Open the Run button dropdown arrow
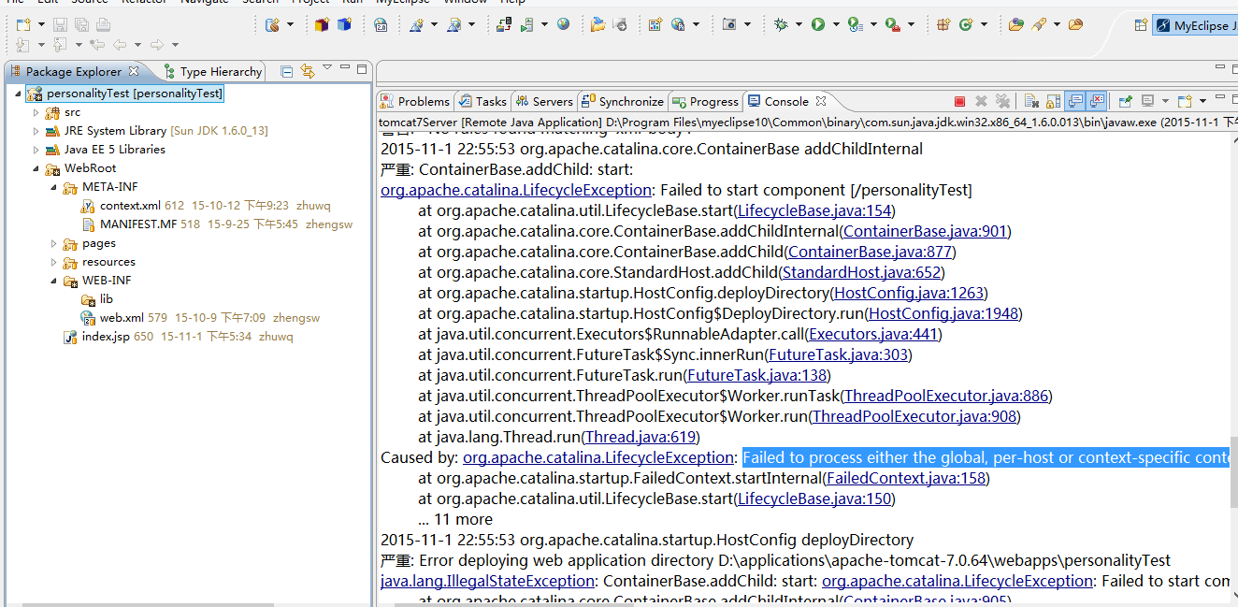1238x607 pixels. click(835, 25)
